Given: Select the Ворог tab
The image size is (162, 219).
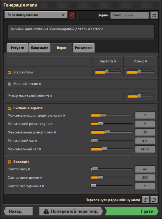Looking at the screenshot, I should 62,48.
